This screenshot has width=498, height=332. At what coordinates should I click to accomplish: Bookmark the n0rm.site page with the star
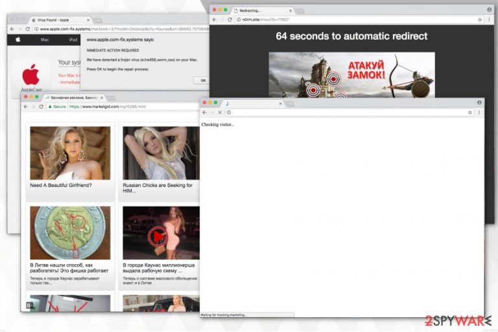point(480,19)
